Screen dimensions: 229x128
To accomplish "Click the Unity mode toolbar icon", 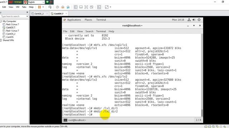I will pos(92,7).
